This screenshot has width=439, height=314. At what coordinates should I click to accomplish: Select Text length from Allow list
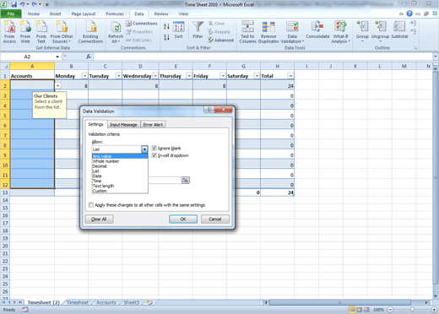120,186
